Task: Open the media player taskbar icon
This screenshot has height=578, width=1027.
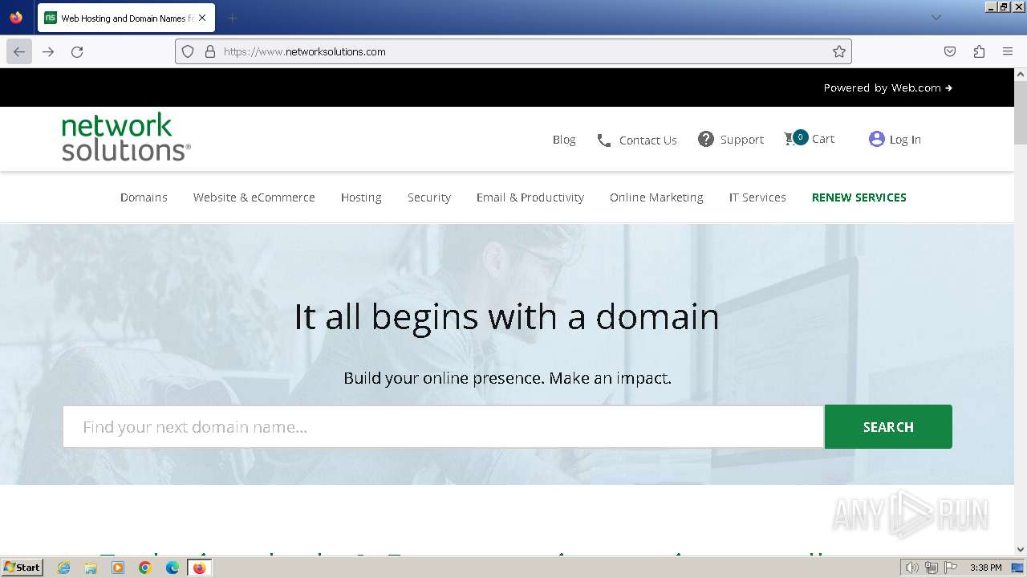Action: coord(118,568)
